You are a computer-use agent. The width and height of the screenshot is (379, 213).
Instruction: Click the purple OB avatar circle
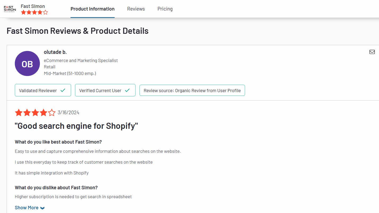[27, 64]
